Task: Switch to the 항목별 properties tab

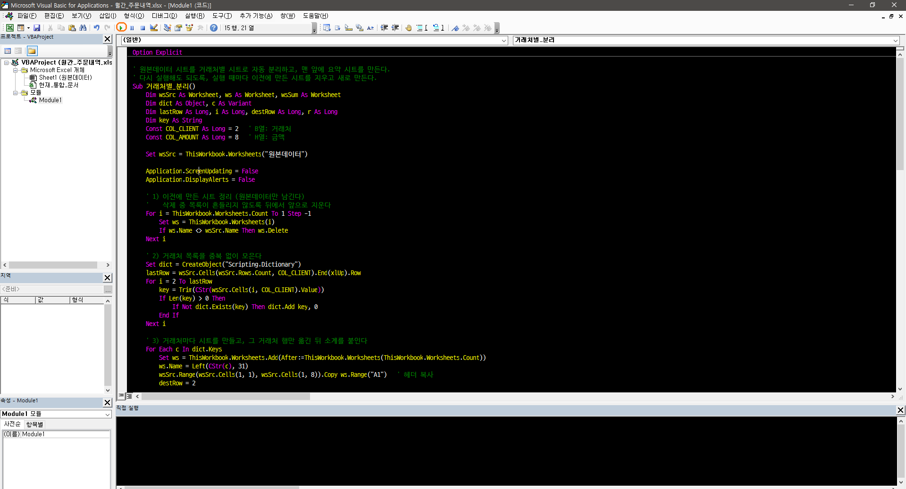Action: (34, 424)
